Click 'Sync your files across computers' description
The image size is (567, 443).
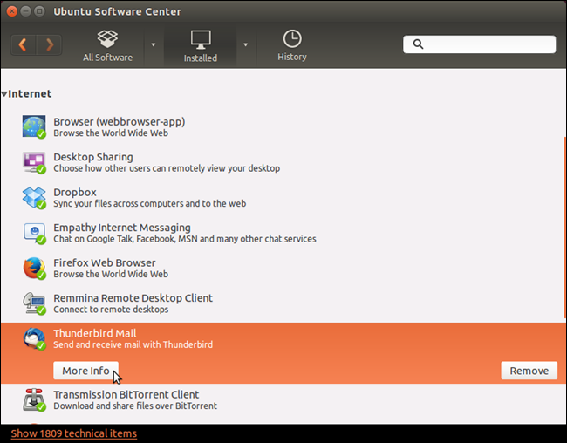[150, 203]
